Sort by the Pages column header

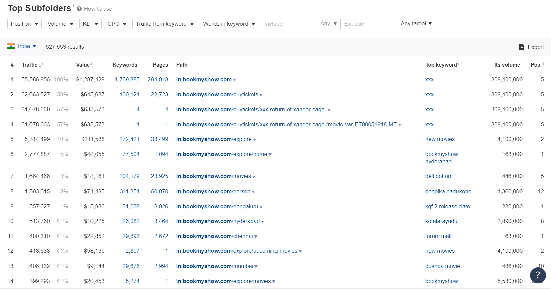tap(160, 65)
